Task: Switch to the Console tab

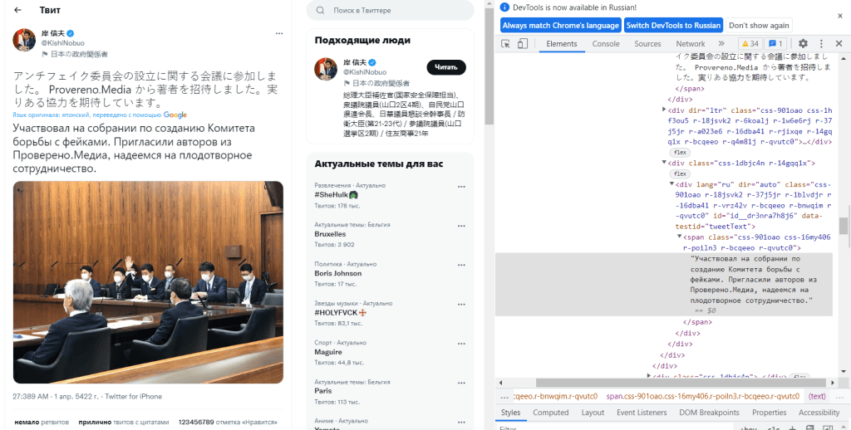Action: [606, 44]
